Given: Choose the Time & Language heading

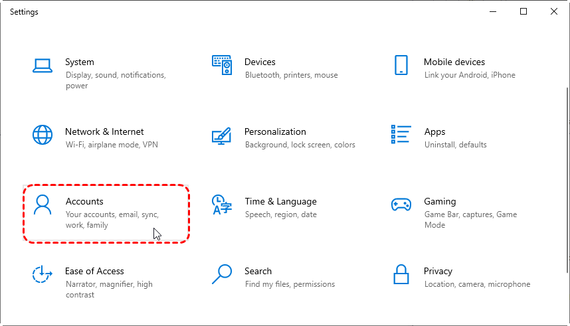Looking at the screenshot, I should click(x=280, y=201).
